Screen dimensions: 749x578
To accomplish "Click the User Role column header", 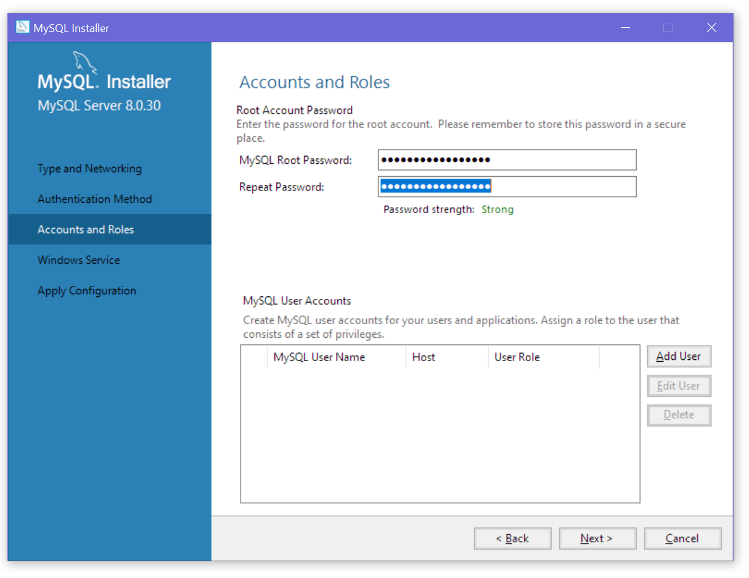I will (x=544, y=357).
